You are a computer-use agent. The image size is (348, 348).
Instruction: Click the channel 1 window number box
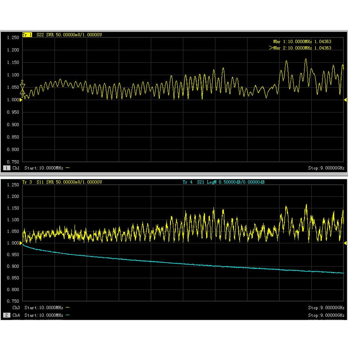pos(7,168)
